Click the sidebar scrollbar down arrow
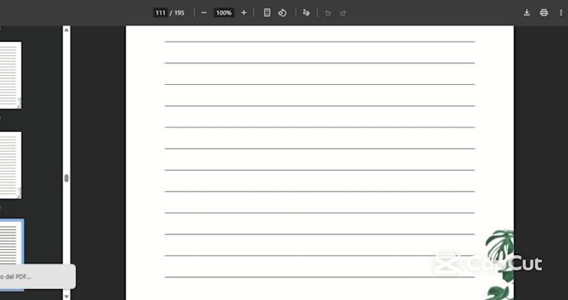The image size is (568, 300). point(66,297)
